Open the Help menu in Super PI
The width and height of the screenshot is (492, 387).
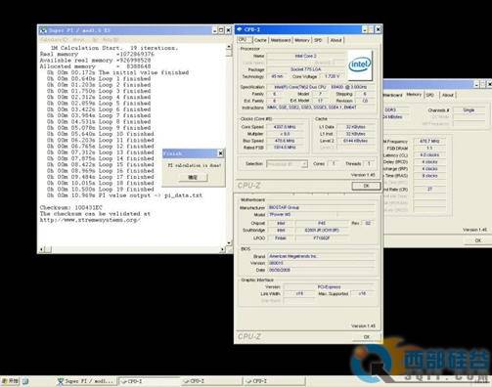(x=111, y=40)
